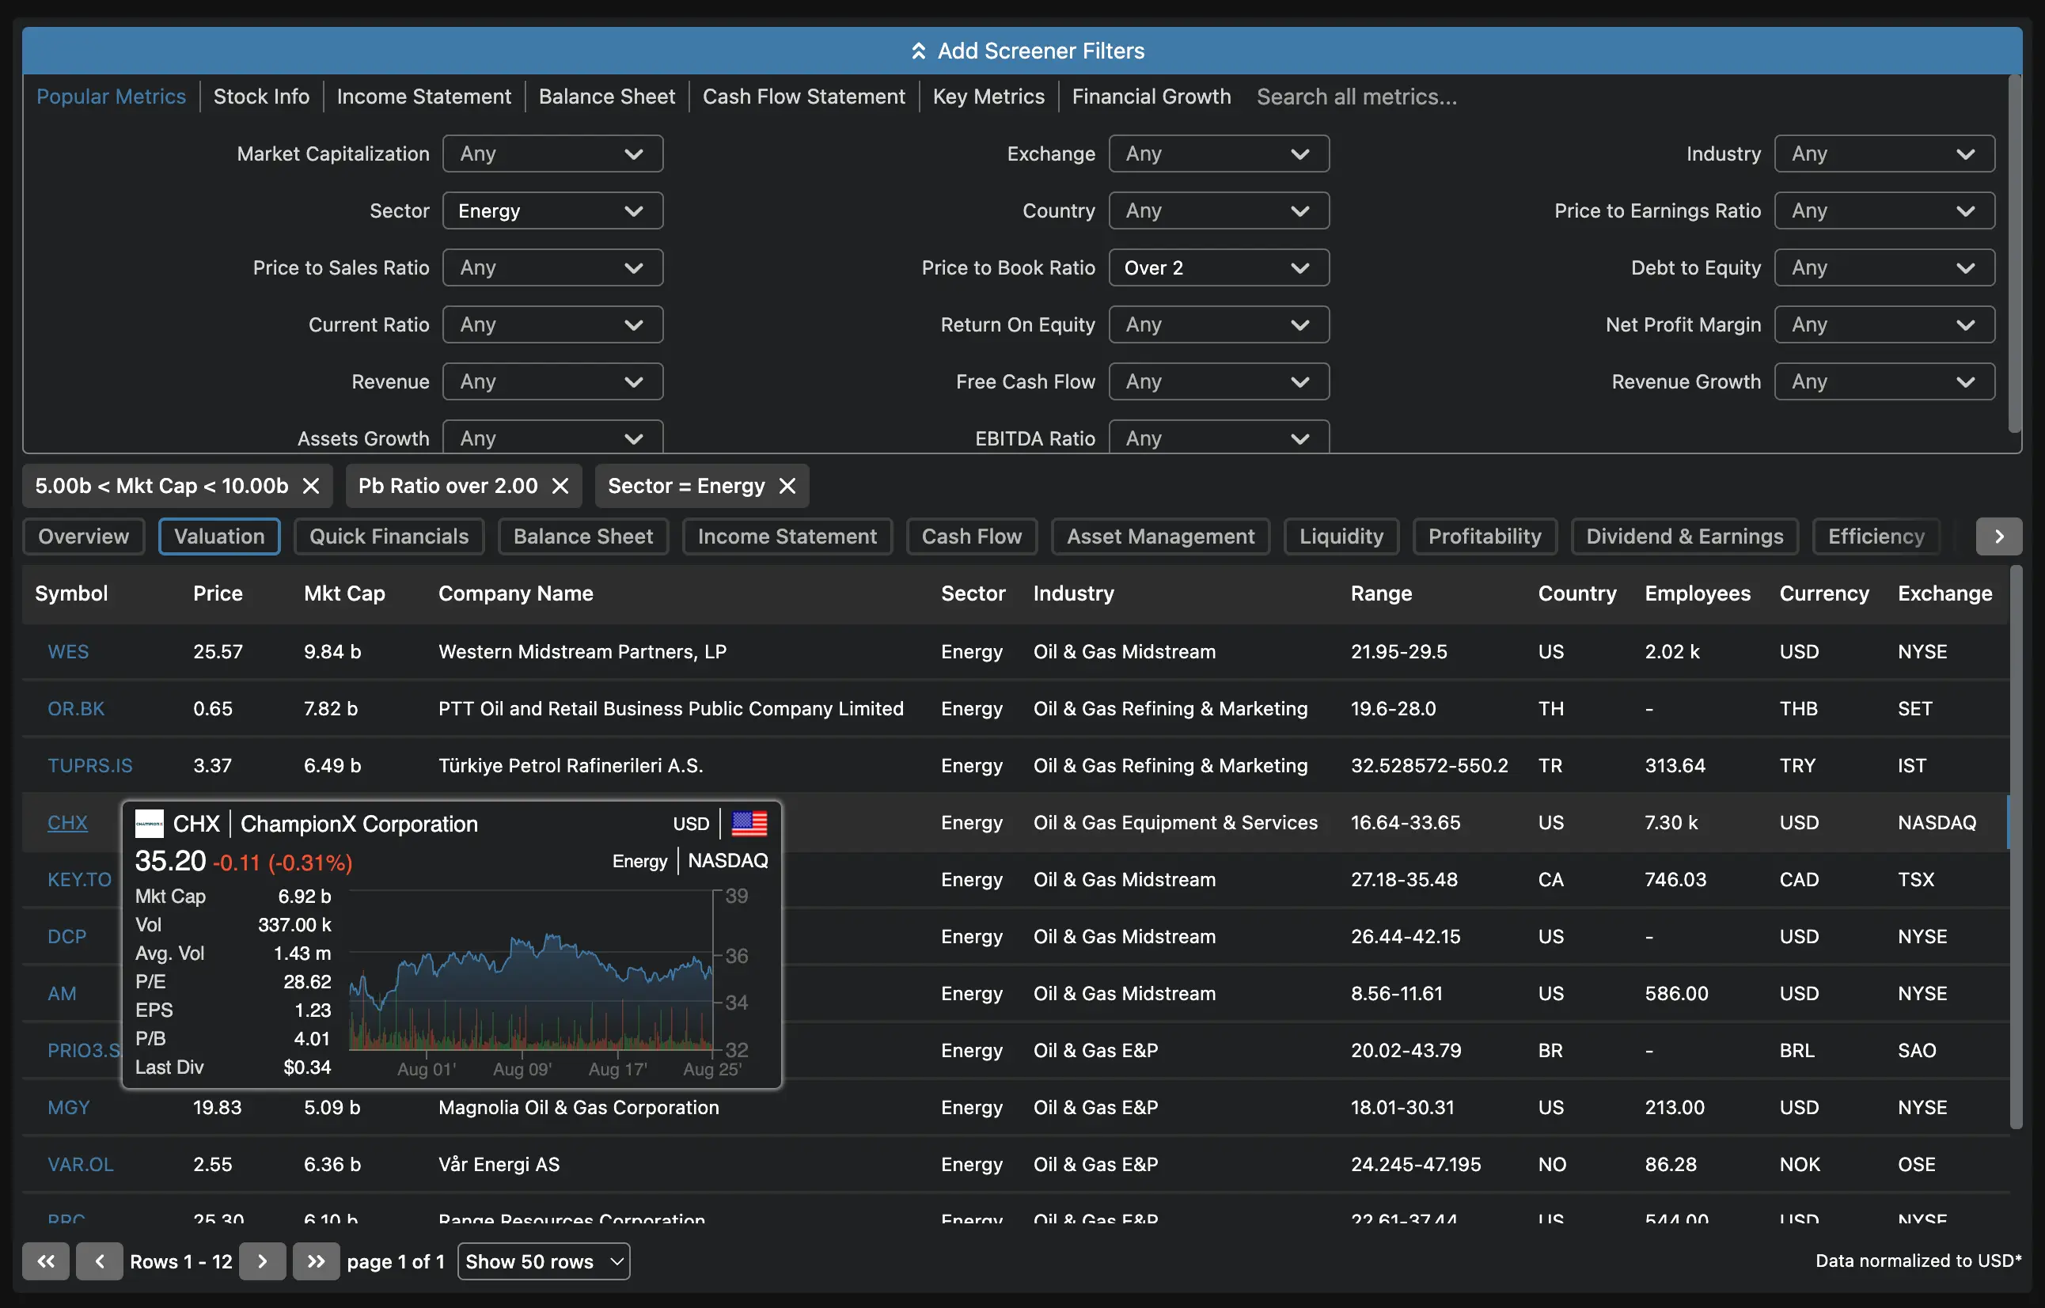2045x1308 pixels.
Task: Open the Cash Flow Statement filter category
Action: tap(803, 96)
